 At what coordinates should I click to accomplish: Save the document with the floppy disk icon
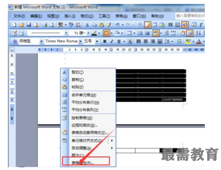tap(29, 25)
